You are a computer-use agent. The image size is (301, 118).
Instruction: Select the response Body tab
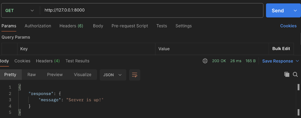tap(4, 61)
